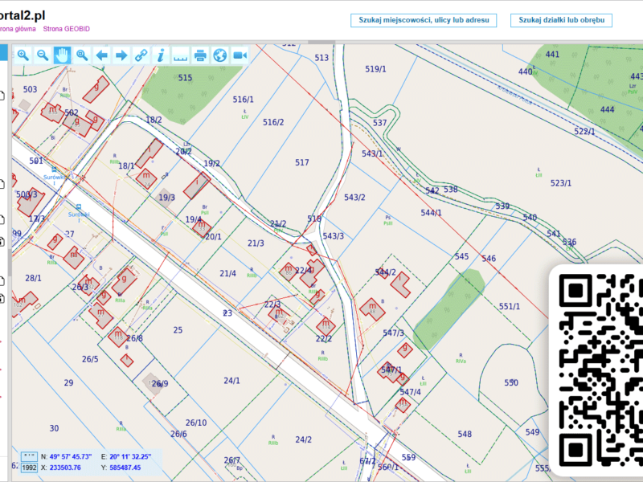This screenshot has height=482, width=643.
Task: Click parcel label 548
Action: [465, 434]
